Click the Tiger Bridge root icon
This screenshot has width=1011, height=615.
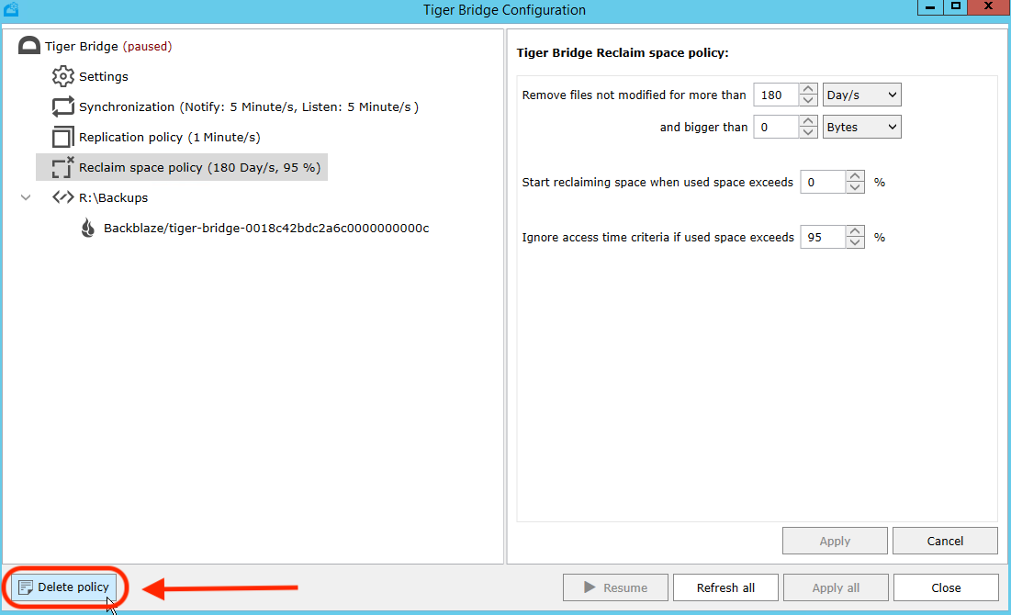point(29,46)
